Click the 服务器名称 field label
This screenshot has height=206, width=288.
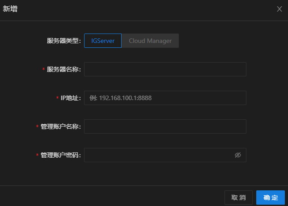[64, 70]
